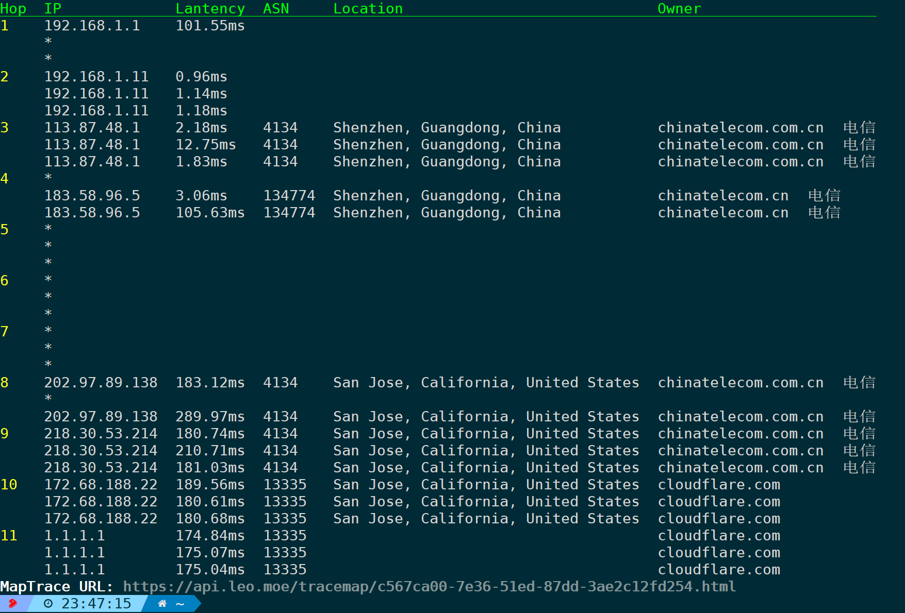
Task: Select the 'MapTrace URL:' label
Action: tap(57, 587)
